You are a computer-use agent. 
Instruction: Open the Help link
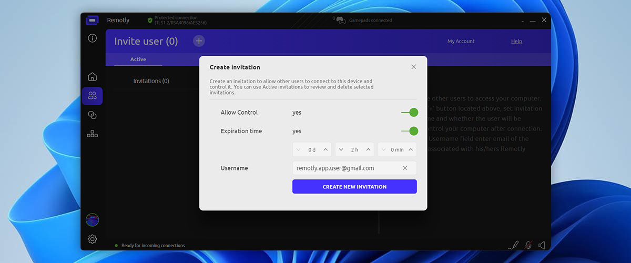coord(516,42)
